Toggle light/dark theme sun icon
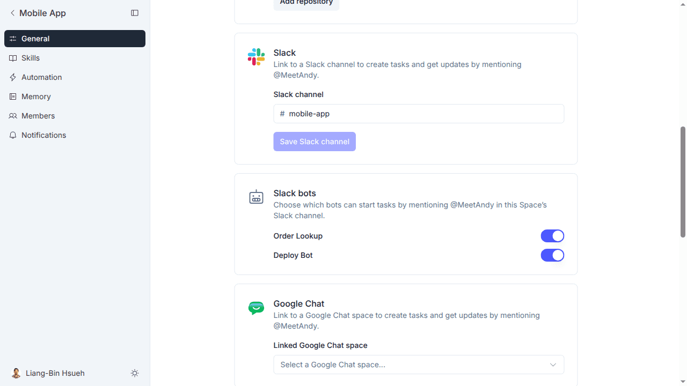The height and width of the screenshot is (386, 687). tap(135, 373)
